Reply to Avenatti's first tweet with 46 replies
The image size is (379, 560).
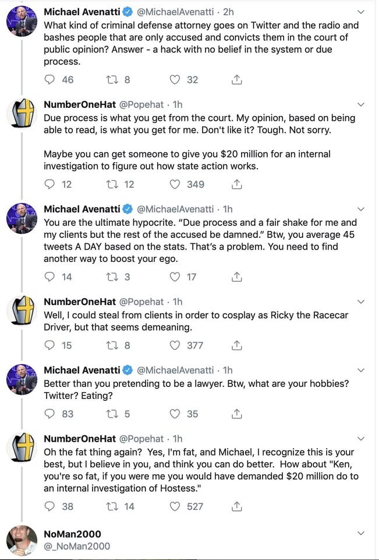click(50, 80)
